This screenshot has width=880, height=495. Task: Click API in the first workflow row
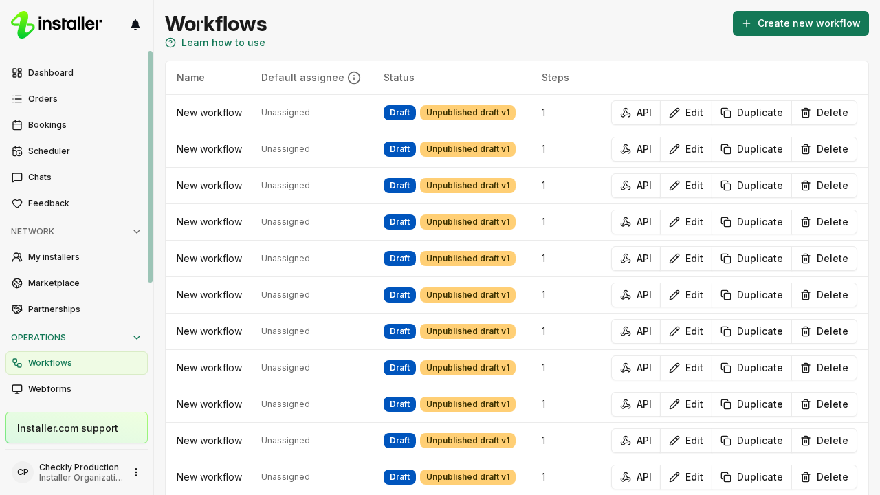pos(636,113)
